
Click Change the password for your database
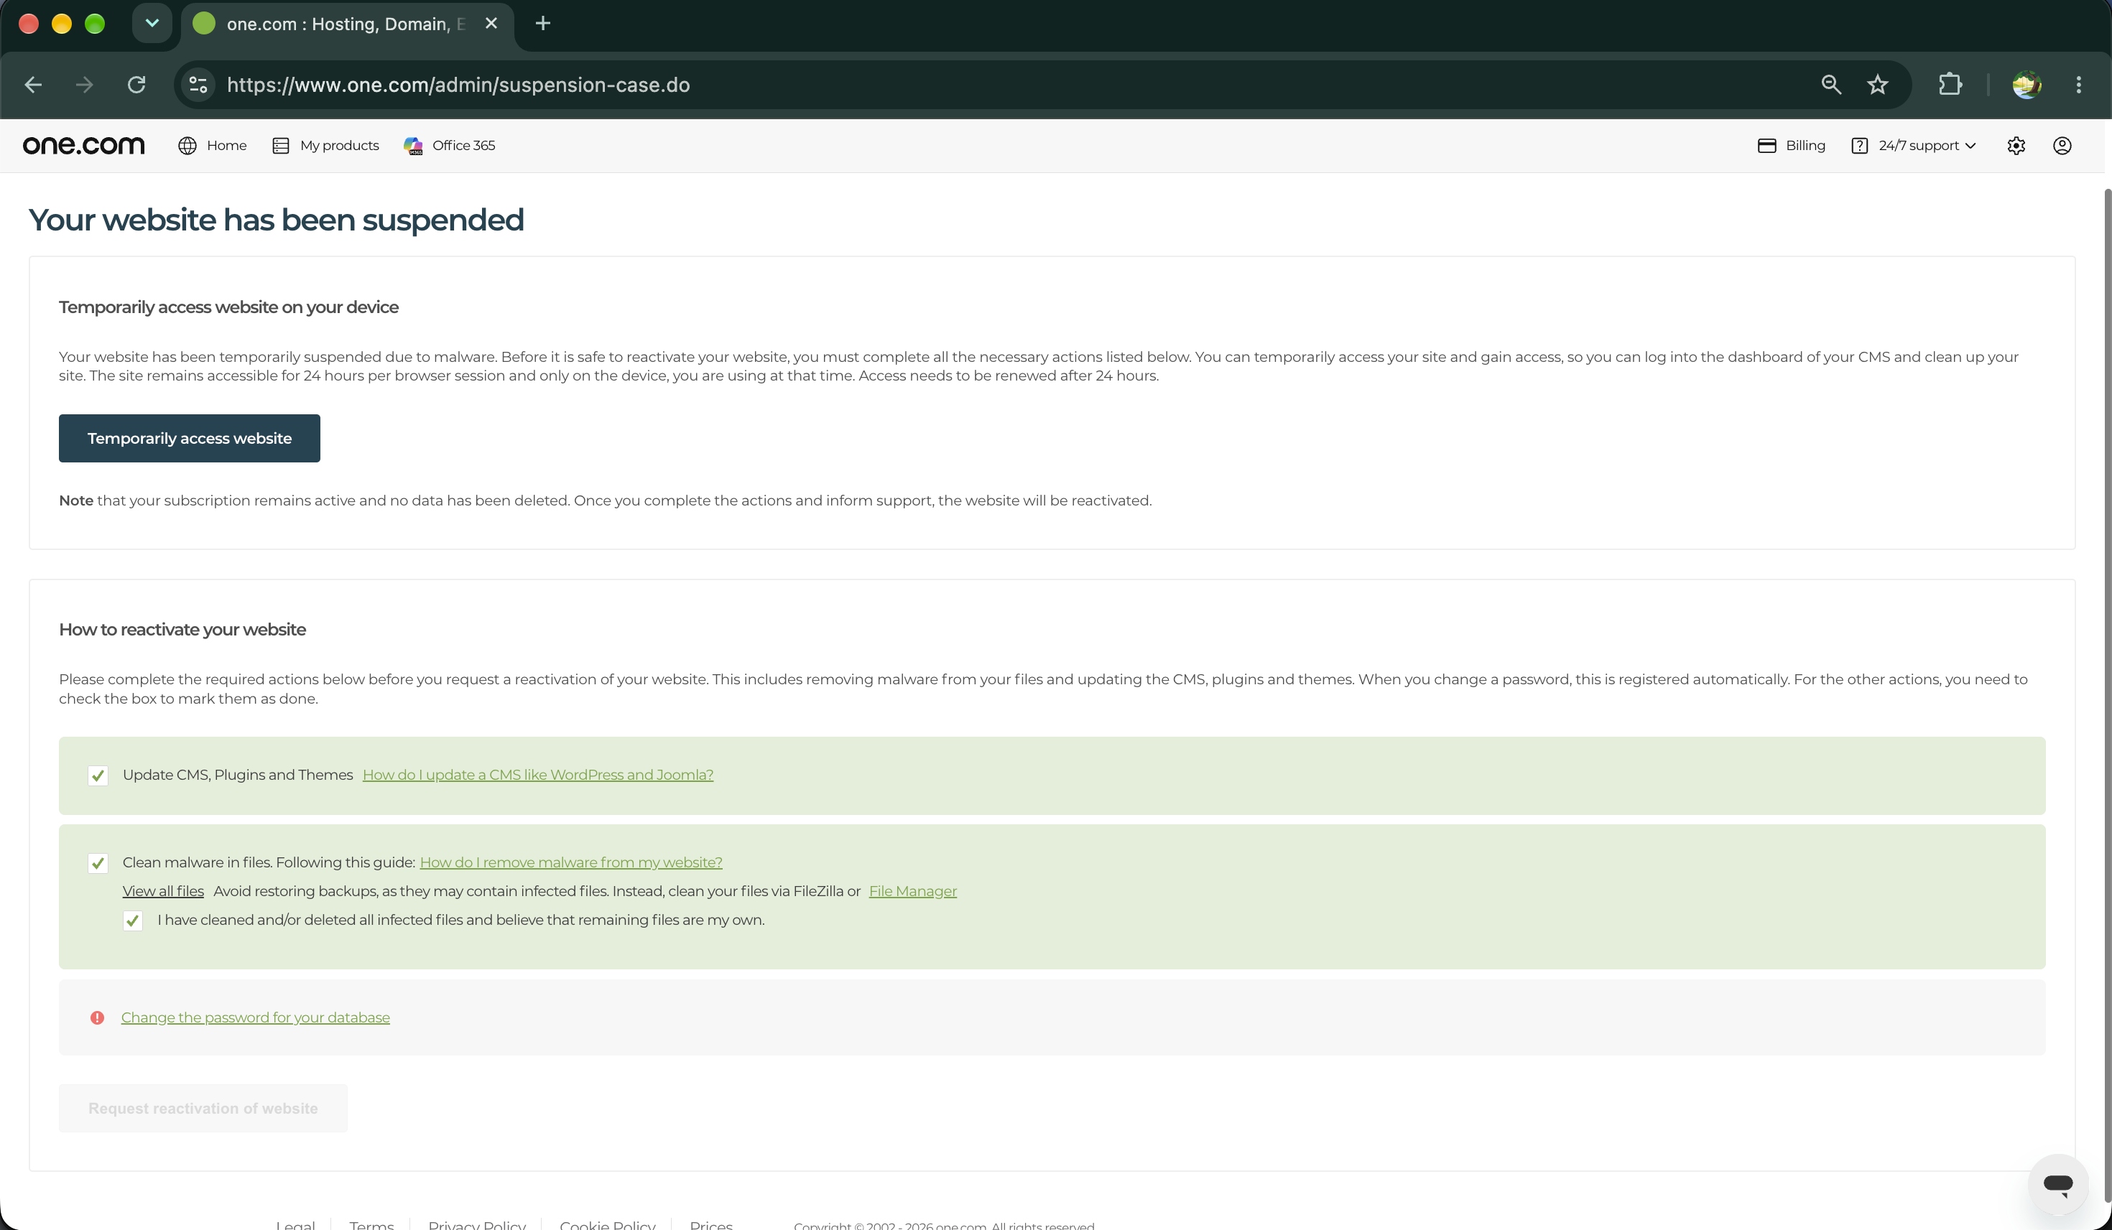[x=256, y=1017]
